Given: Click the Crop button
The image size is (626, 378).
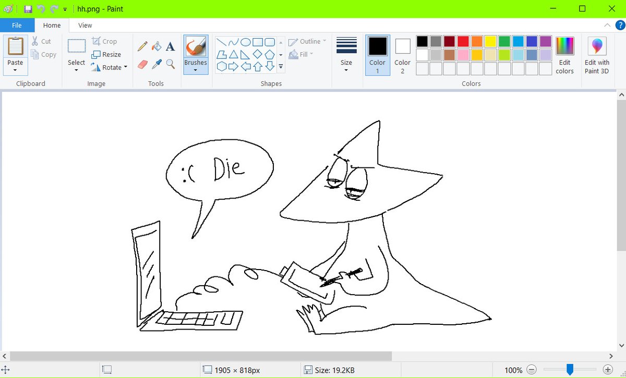Looking at the screenshot, I should 104,41.
